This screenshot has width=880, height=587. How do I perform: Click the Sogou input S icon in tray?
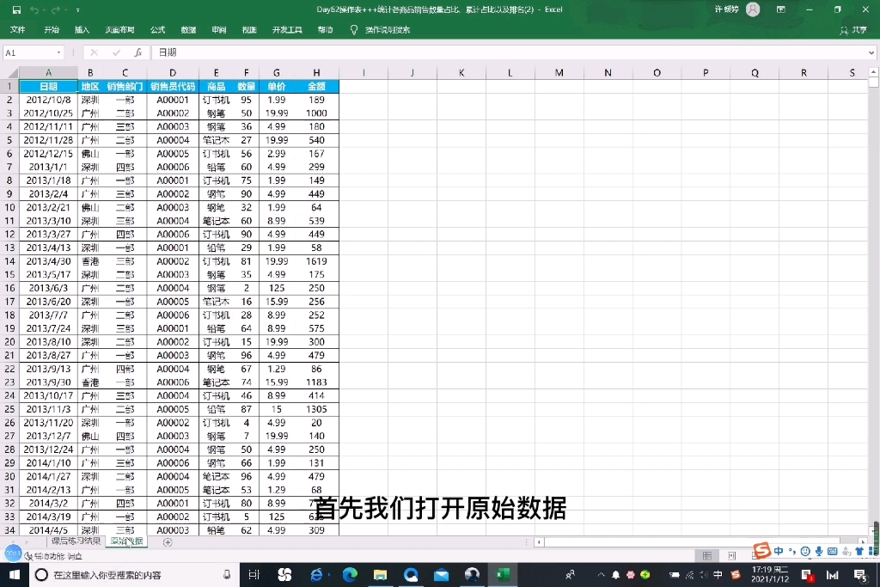point(762,553)
